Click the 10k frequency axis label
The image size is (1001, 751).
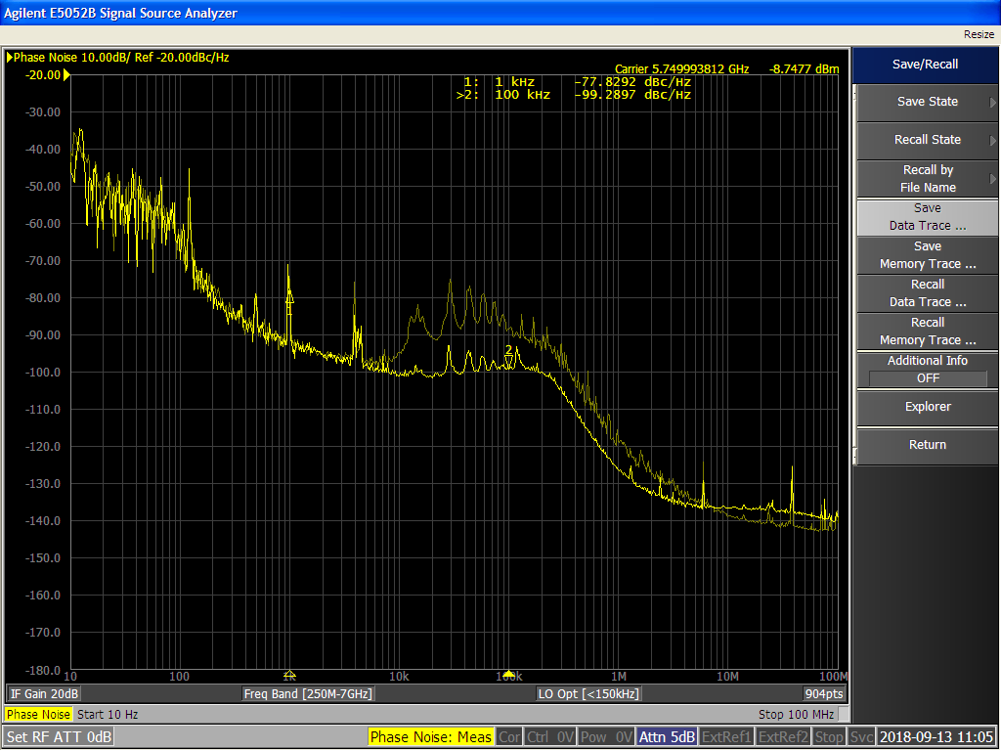click(399, 677)
